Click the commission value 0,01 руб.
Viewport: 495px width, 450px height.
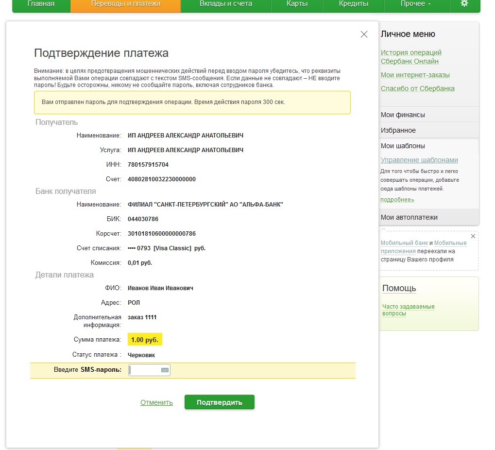(140, 263)
